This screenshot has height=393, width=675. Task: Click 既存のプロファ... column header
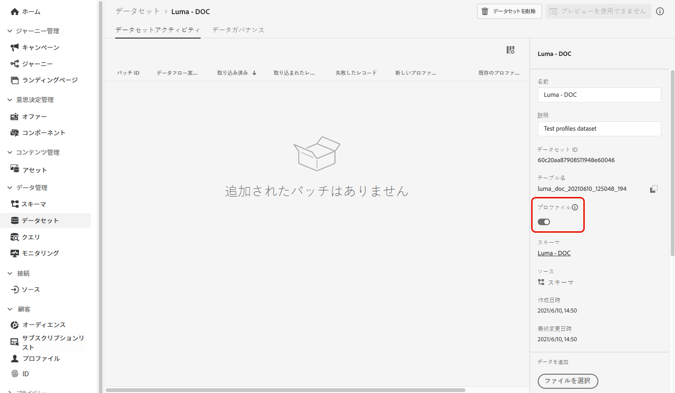click(499, 73)
